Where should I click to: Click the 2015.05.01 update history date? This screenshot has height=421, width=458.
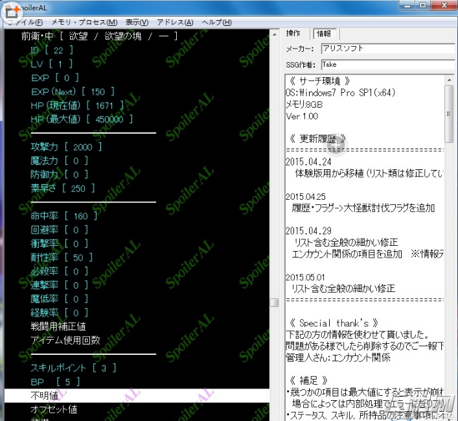(305, 277)
